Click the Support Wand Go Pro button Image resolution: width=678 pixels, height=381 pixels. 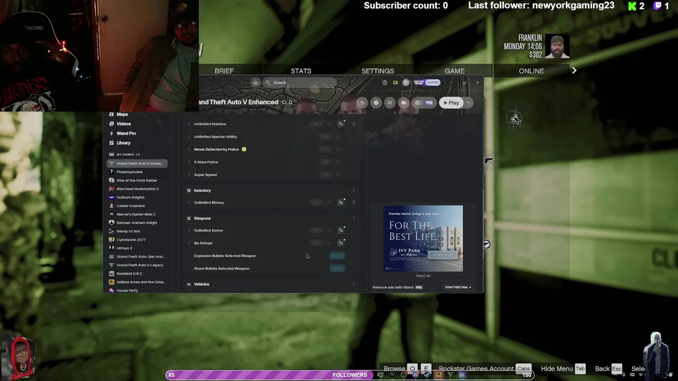coord(427,83)
